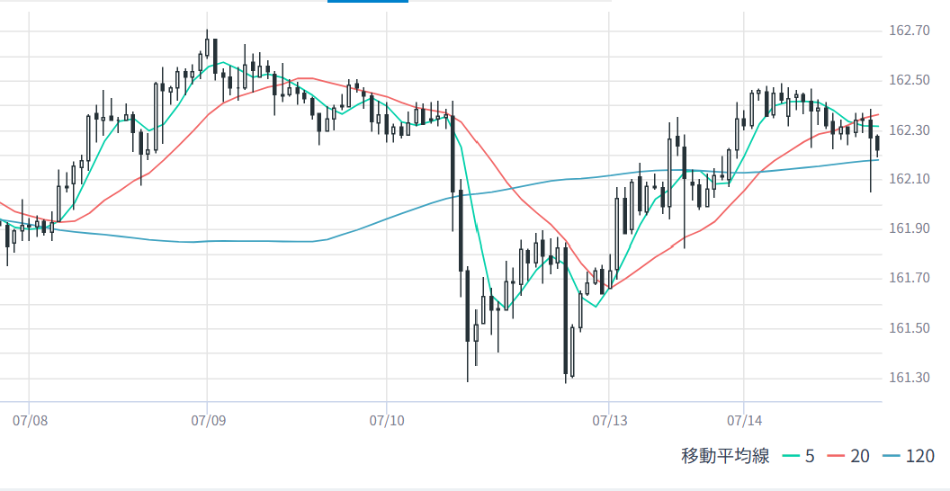Toggle the 120-period moving average legend
Image resolution: width=950 pixels, height=491 pixels.
click(909, 456)
